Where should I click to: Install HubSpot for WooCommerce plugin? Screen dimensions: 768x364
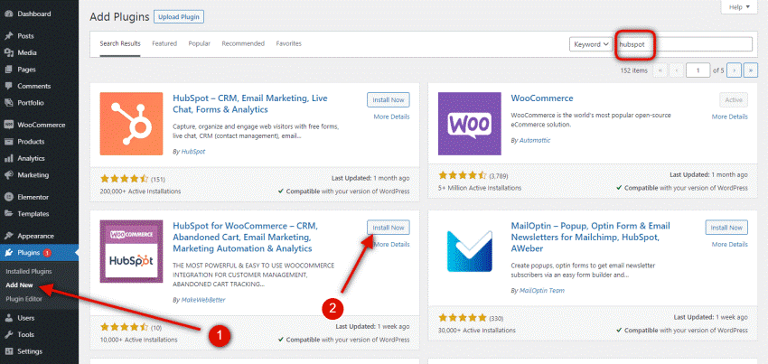click(x=388, y=227)
